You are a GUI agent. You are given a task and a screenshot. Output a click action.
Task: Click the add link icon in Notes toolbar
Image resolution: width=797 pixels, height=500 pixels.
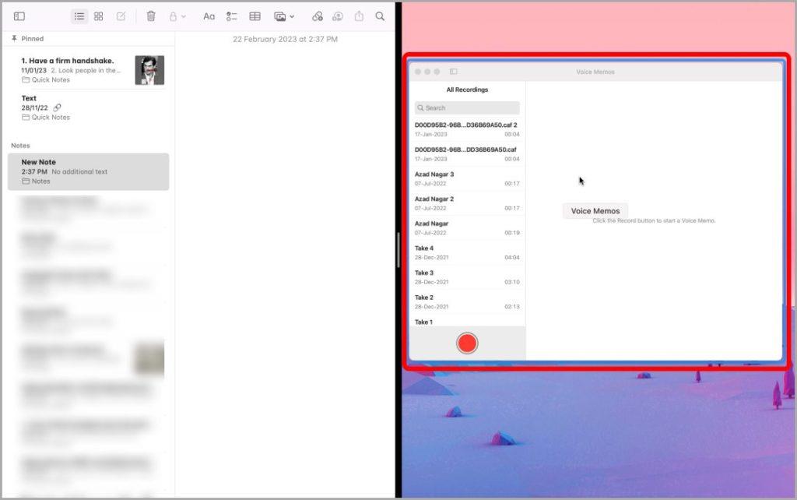tap(318, 16)
